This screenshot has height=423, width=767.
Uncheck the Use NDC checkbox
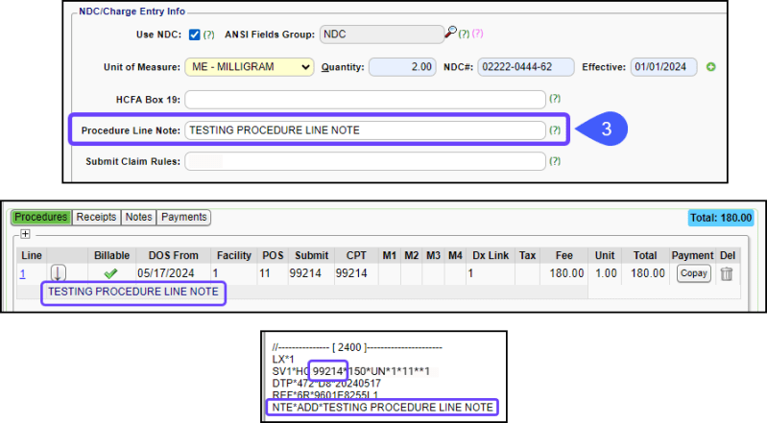pyautogui.click(x=194, y=35)
